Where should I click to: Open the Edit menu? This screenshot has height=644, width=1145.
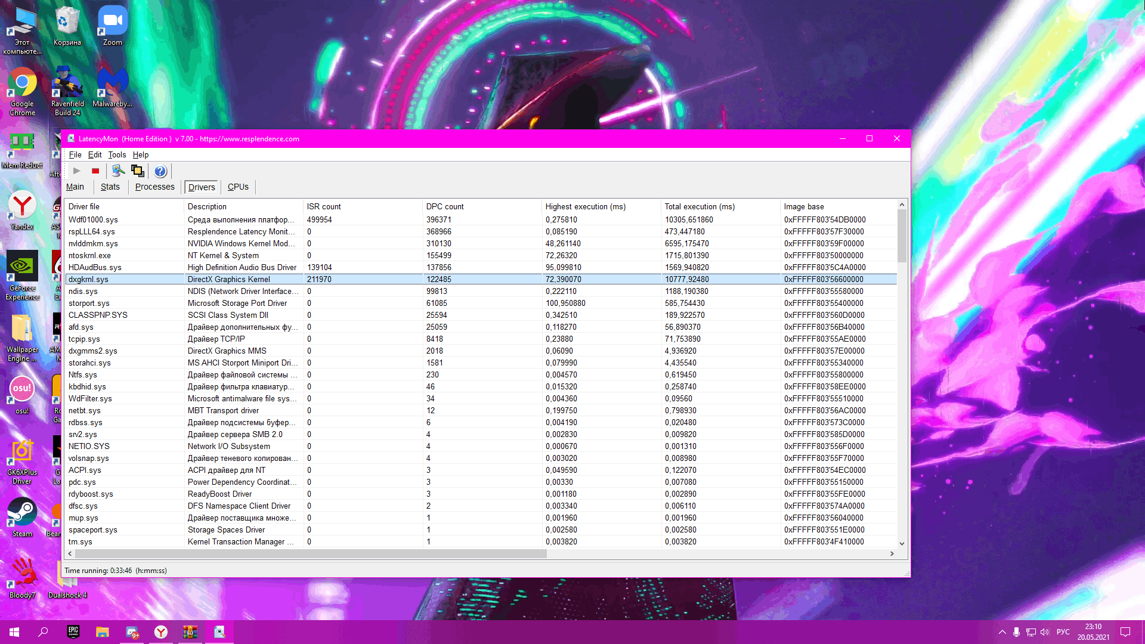click(95, 154)
